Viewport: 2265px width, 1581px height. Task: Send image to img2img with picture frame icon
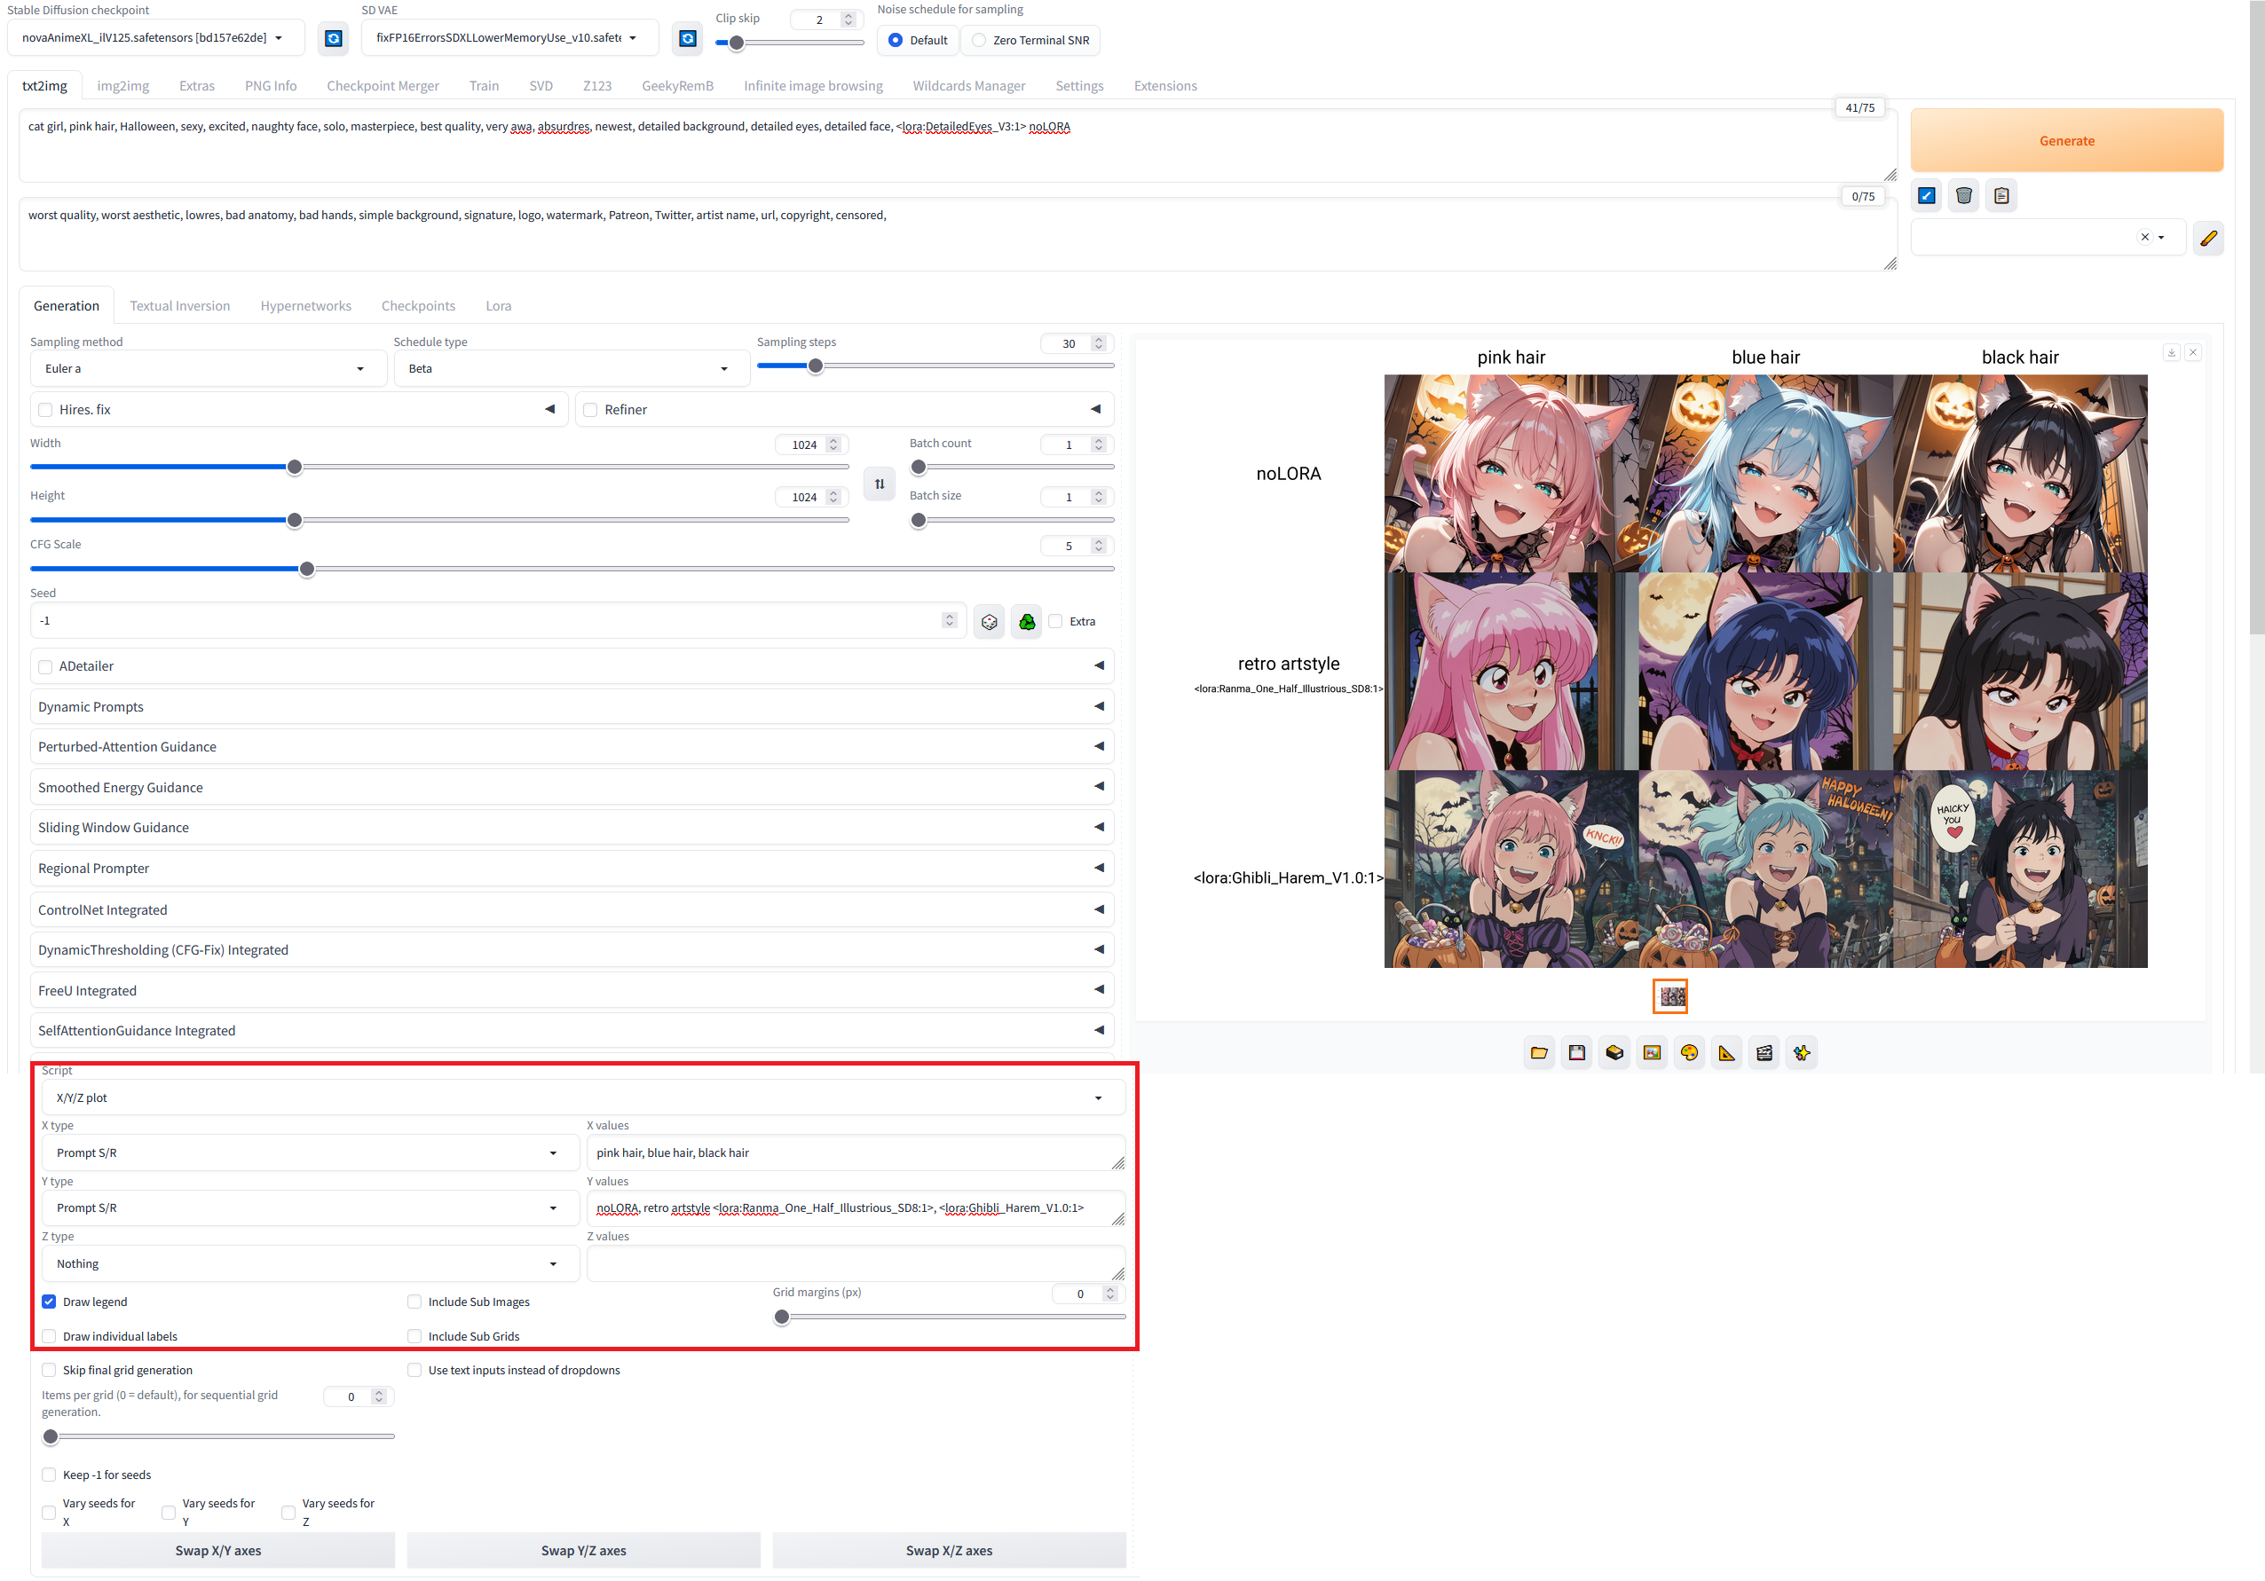point(1652,1052)
